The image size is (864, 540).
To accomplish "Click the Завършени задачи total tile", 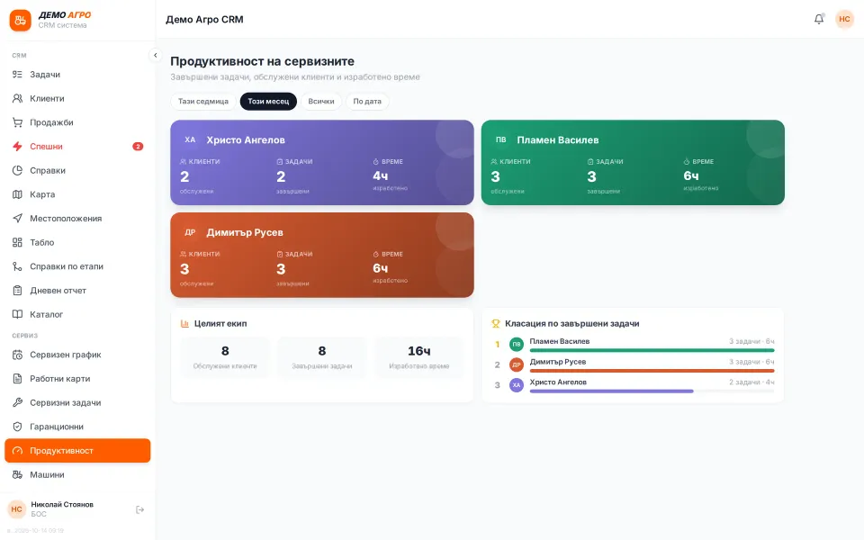I will (x=322, y=357).
